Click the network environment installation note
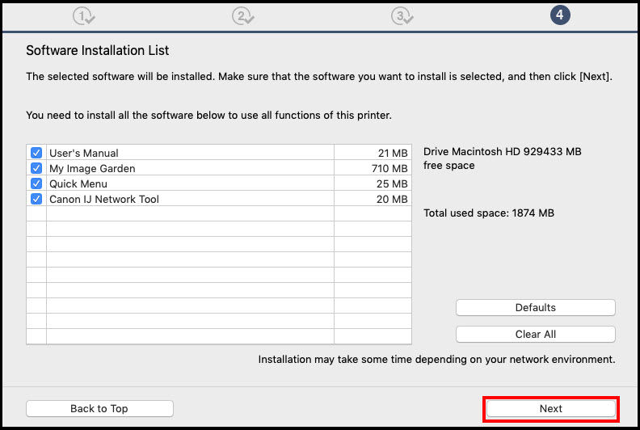 pyautogui.click(x=436, y=360)
